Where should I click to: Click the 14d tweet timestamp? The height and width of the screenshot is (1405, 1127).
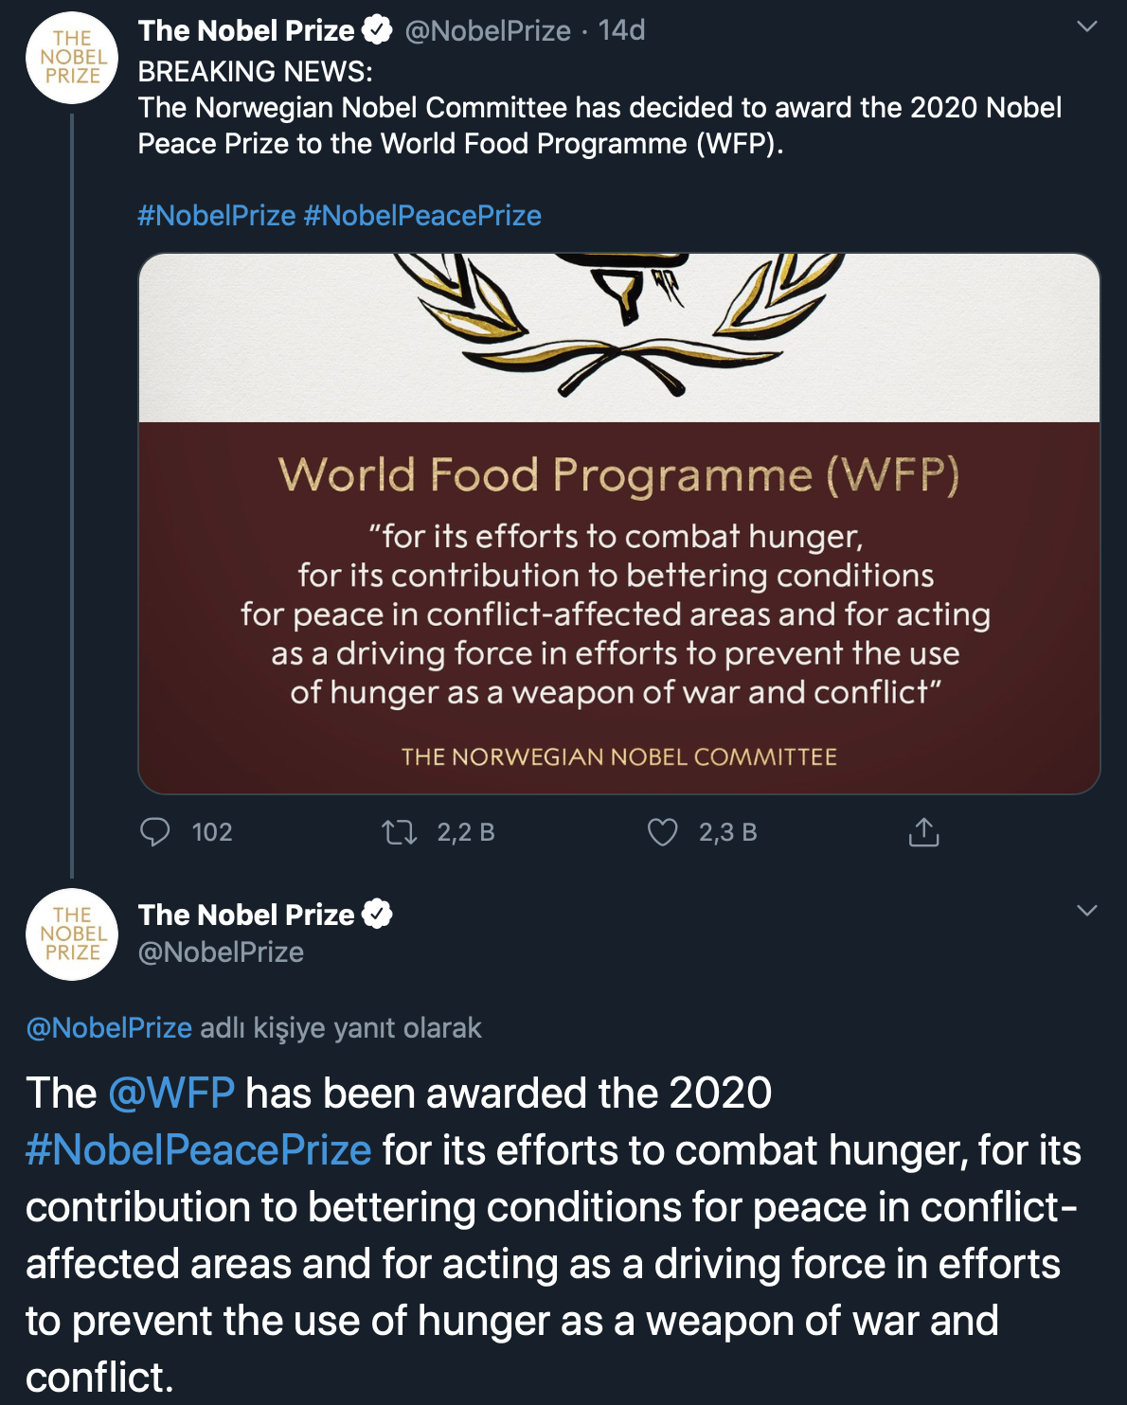pos(621,30)
